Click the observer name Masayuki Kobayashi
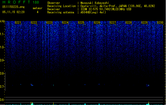The width and height of the screenshot is (166, 105). pos(95,3)
